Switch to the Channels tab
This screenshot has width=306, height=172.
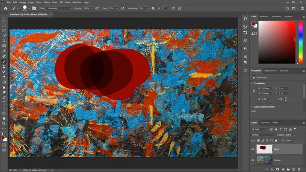pyautogui.click(x=265, y=123)
